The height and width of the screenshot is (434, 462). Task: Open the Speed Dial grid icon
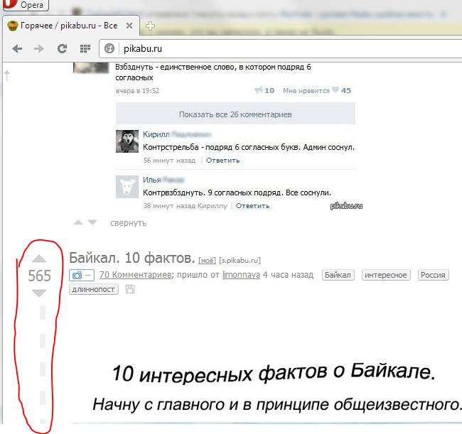[x=85, y=48]
